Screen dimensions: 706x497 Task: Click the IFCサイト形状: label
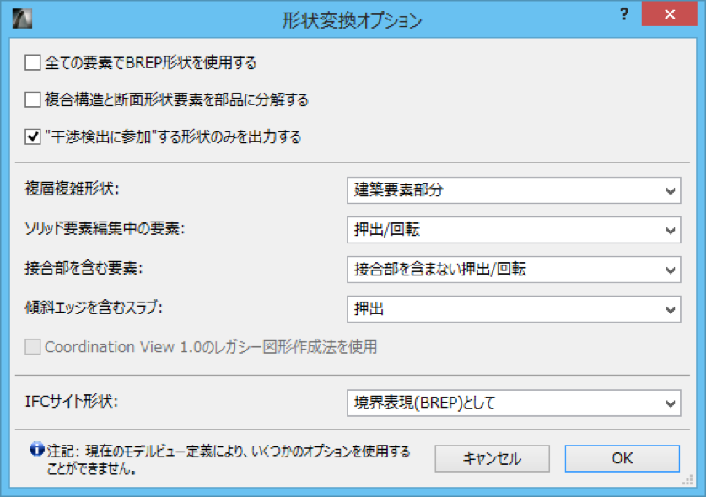click(x=71, y=401)
